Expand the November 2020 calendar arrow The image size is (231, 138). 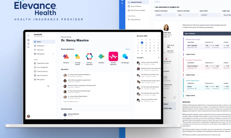point(159,36)
